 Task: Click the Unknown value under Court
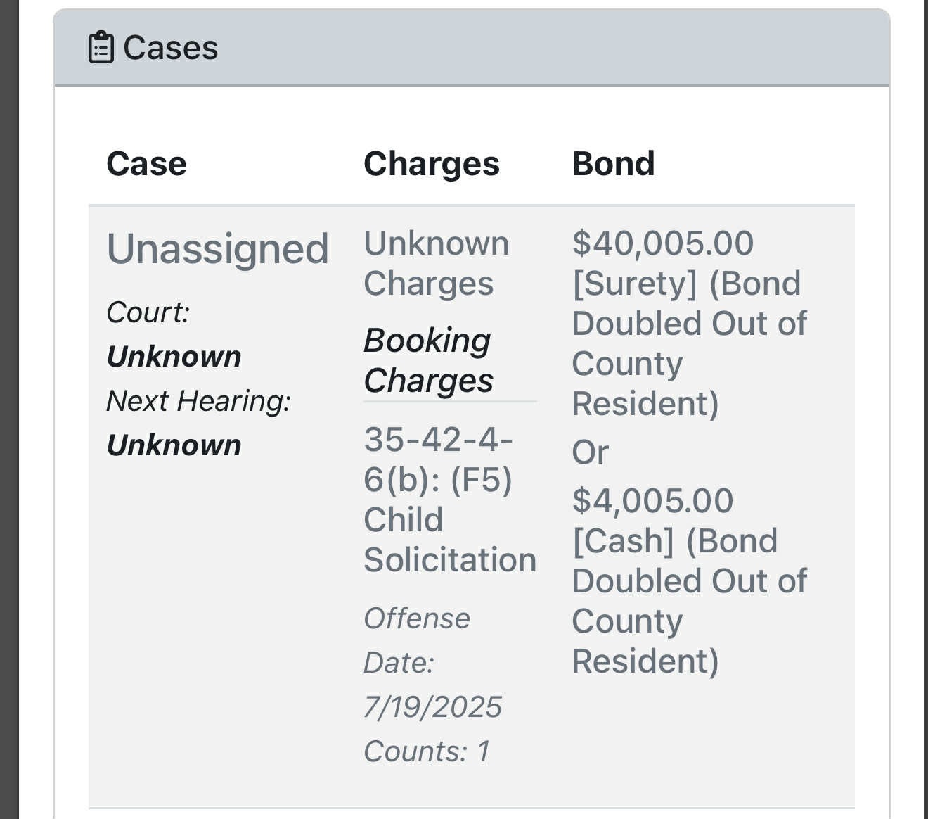(x=174, y=357)
